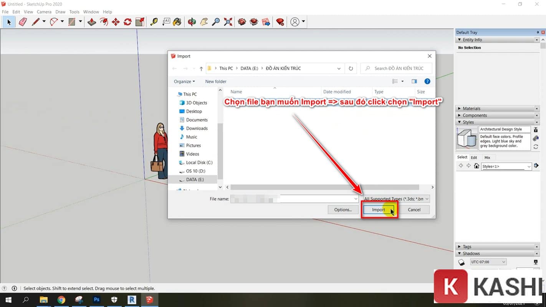Expand the Materials panel
The height and width of the screenshot is (307, 546).
coord(471,109)
